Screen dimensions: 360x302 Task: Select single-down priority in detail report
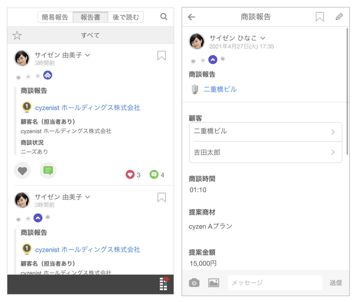click(203, 60)
